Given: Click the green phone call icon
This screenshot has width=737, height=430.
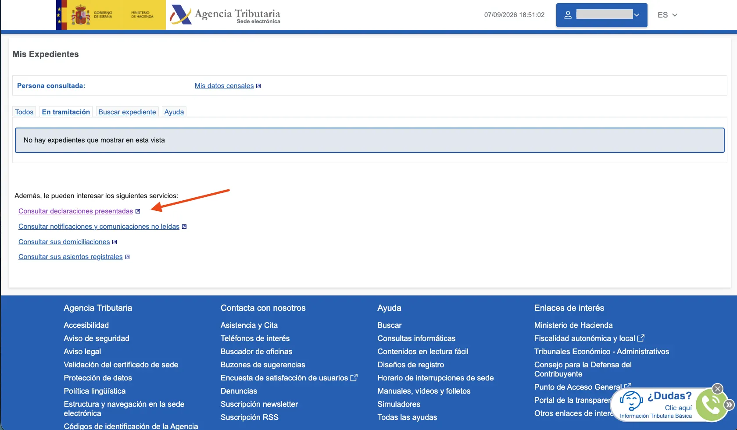Looking at the screenshot, I should pyautogui.click(x=711, y=405).
